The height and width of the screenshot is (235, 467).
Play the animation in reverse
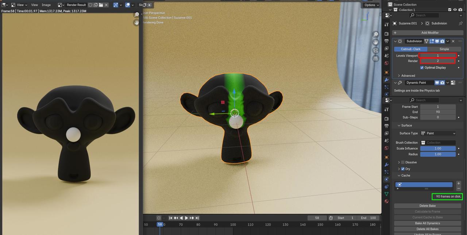[181, 218]
